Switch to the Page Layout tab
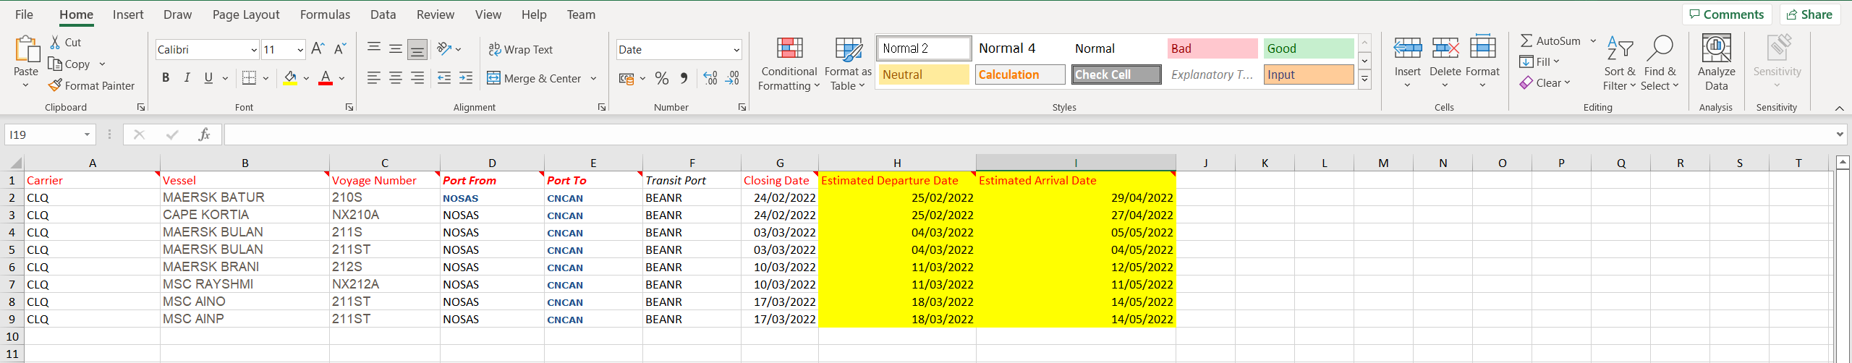This screenshot has height=363, width=1852. (245, 14)
